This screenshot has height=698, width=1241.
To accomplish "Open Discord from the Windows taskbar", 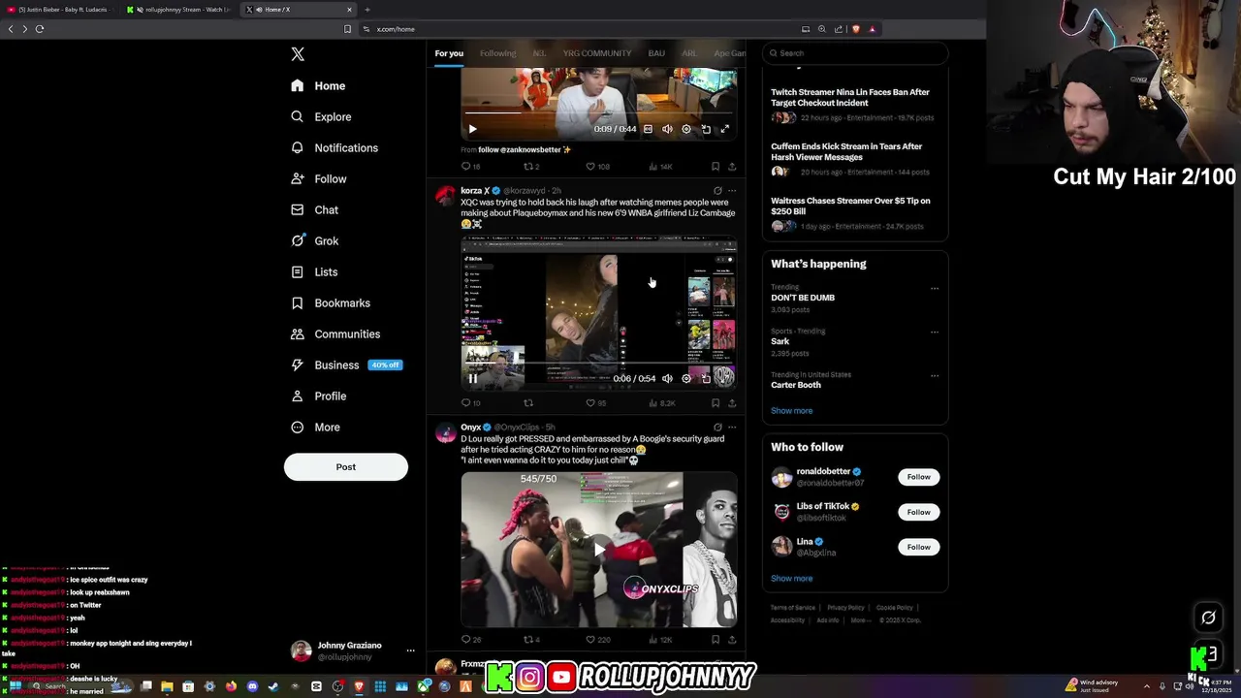I will (252, 686).
